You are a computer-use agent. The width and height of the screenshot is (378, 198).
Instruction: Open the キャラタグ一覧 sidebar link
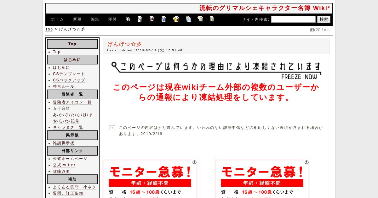pos(68,127)
